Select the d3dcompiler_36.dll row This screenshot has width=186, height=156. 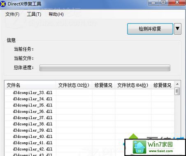90,111
